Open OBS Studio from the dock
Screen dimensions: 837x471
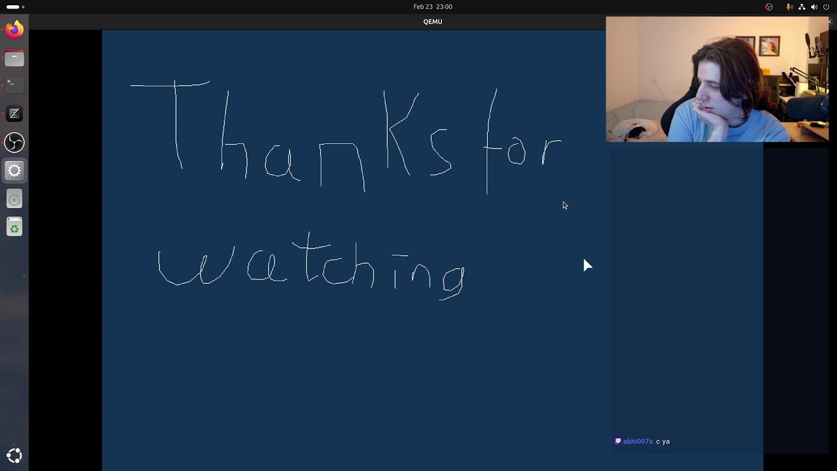[x=14, y=143]
